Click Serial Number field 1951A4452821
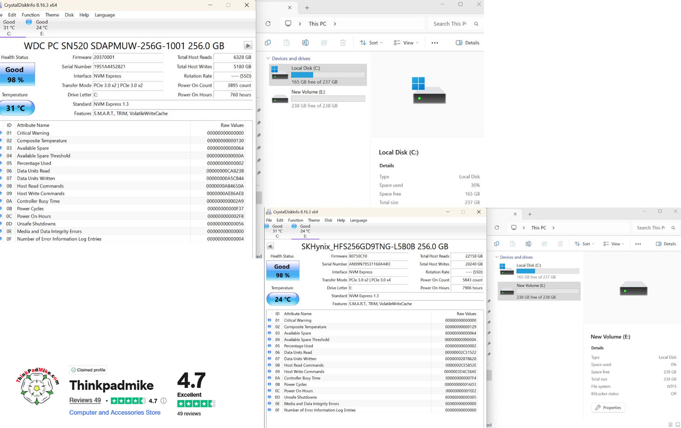Image resolution: width=681 pixels, height=428 pixels. (128, 66)
